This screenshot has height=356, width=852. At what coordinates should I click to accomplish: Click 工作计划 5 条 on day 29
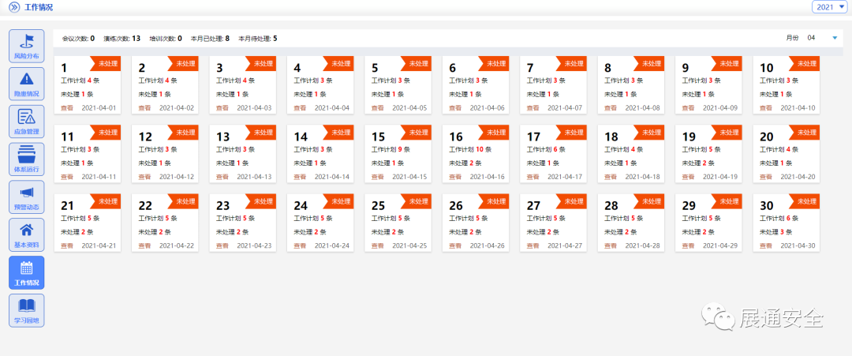click(701, 219)
